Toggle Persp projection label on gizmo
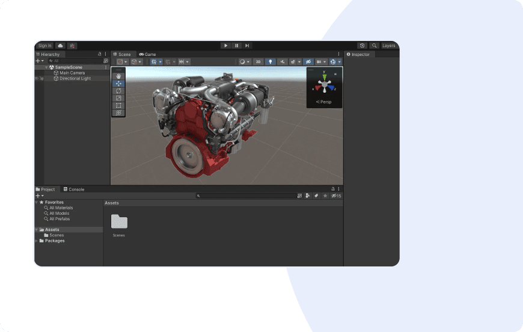 coord(323,102)
